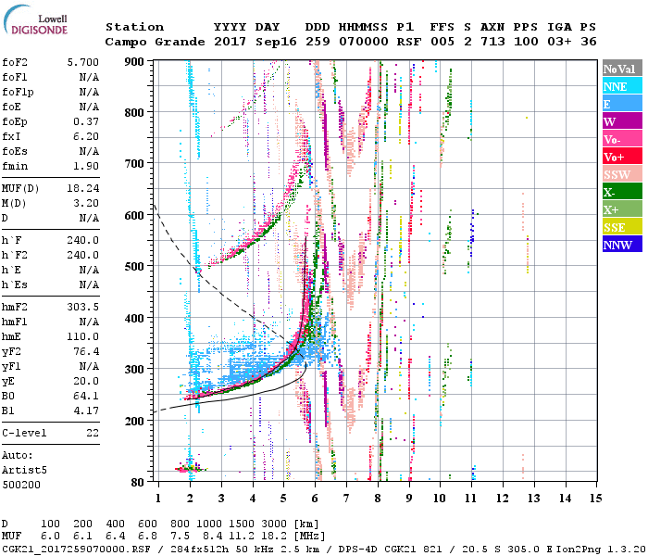This screenshot has height=556, width=648.
Task: Click the C-level value 22
Action: (93, 433)
